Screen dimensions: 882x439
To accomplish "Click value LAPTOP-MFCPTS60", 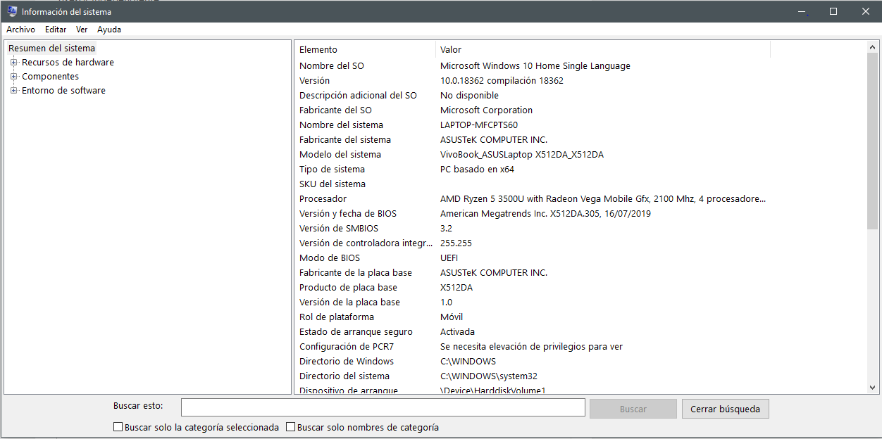I will click(x=479, y=125).
